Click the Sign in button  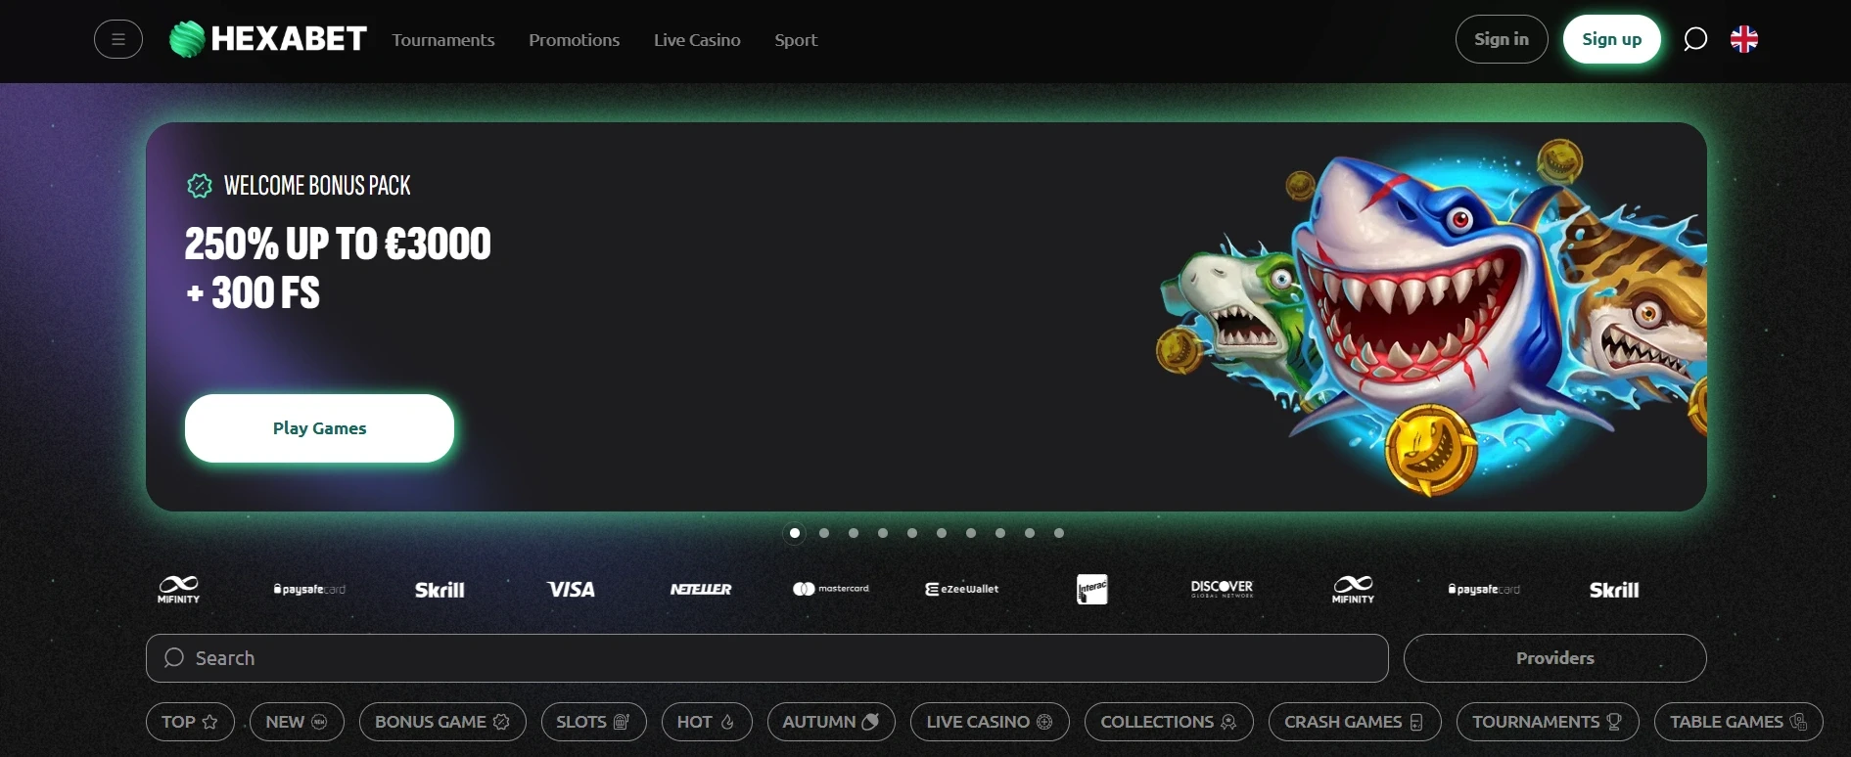pos(1502,39)
